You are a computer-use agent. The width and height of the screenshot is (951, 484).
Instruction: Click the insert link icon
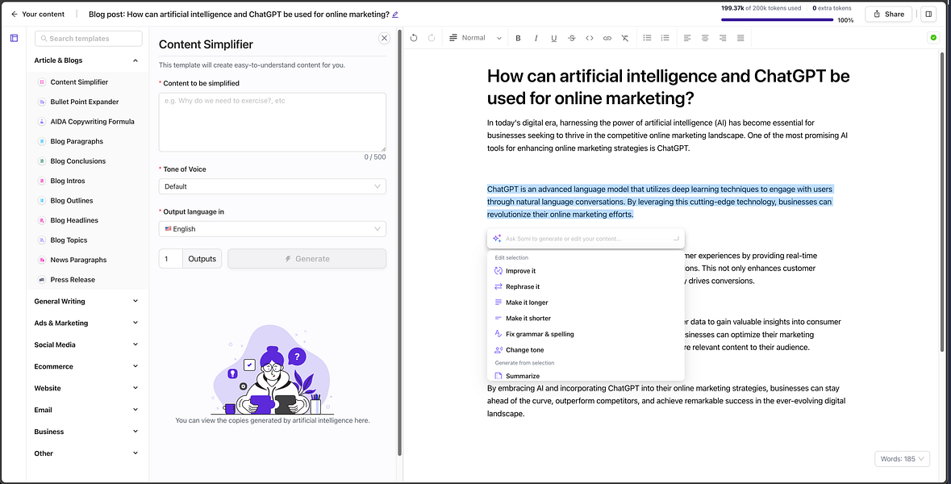click(x=607, y=38)
